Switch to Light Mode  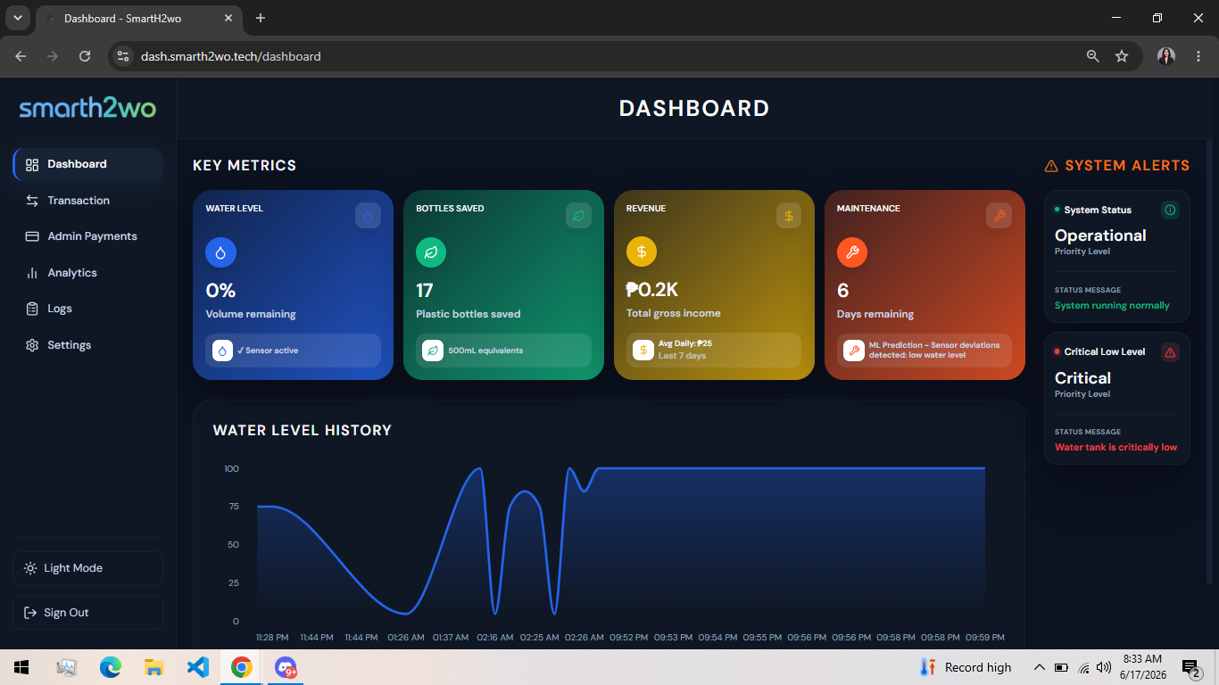click(x=88, y=568)
